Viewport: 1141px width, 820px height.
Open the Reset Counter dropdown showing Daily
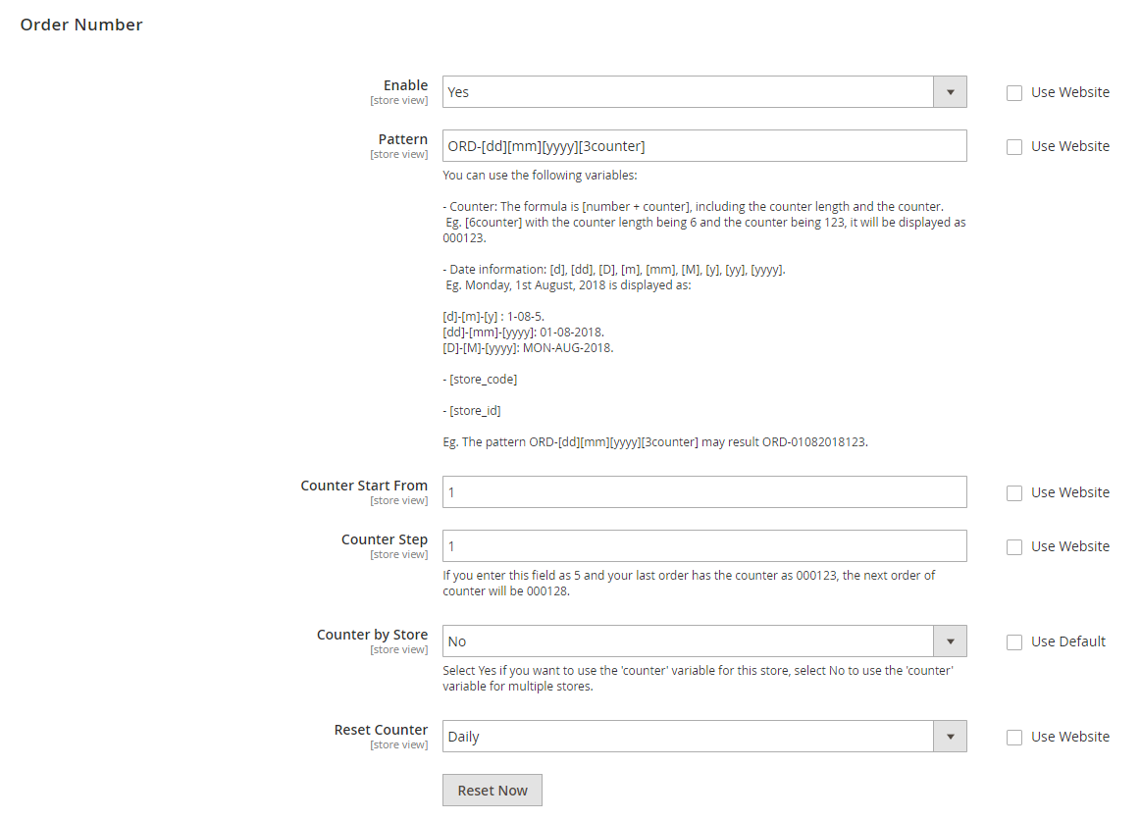click(704, 737)
